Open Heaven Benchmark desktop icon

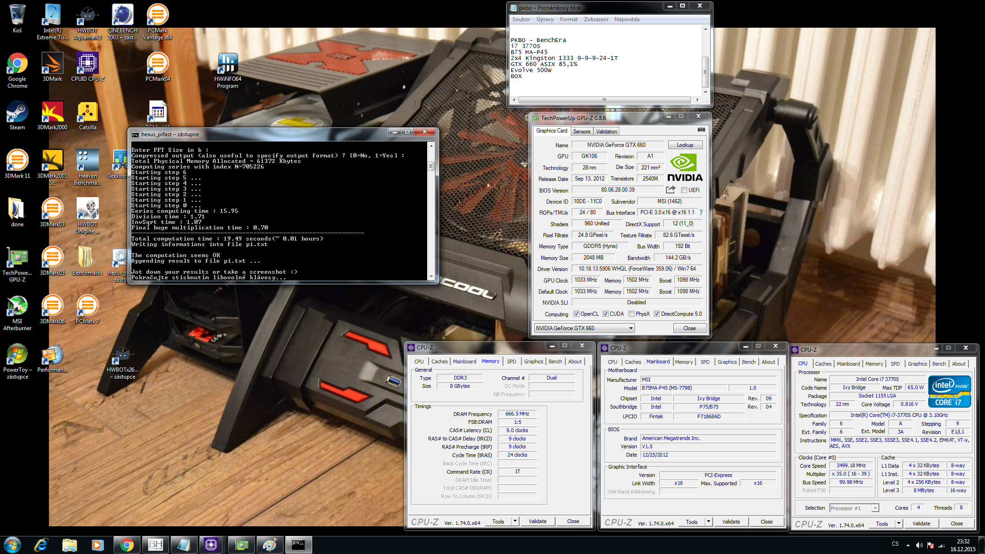point(87,167)
